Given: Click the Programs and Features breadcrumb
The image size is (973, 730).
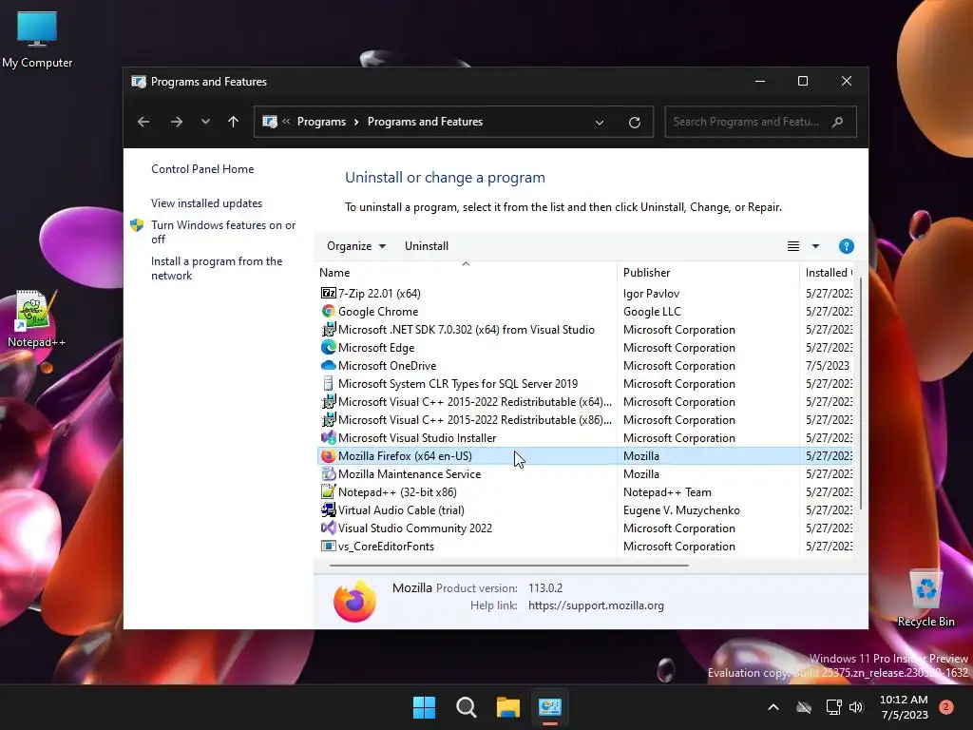Looking at the screenshot, I should click(425, 122).
